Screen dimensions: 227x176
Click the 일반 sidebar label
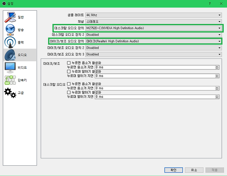pyautogui.click(x=21, y=17)
